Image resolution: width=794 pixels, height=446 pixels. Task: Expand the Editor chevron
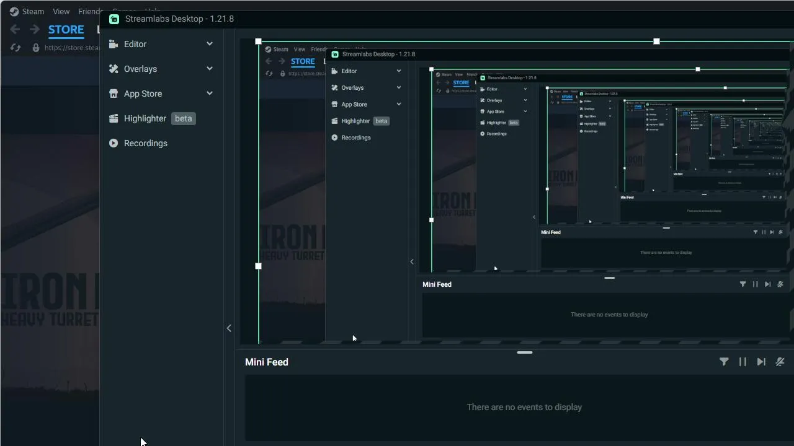click(210, 44)
